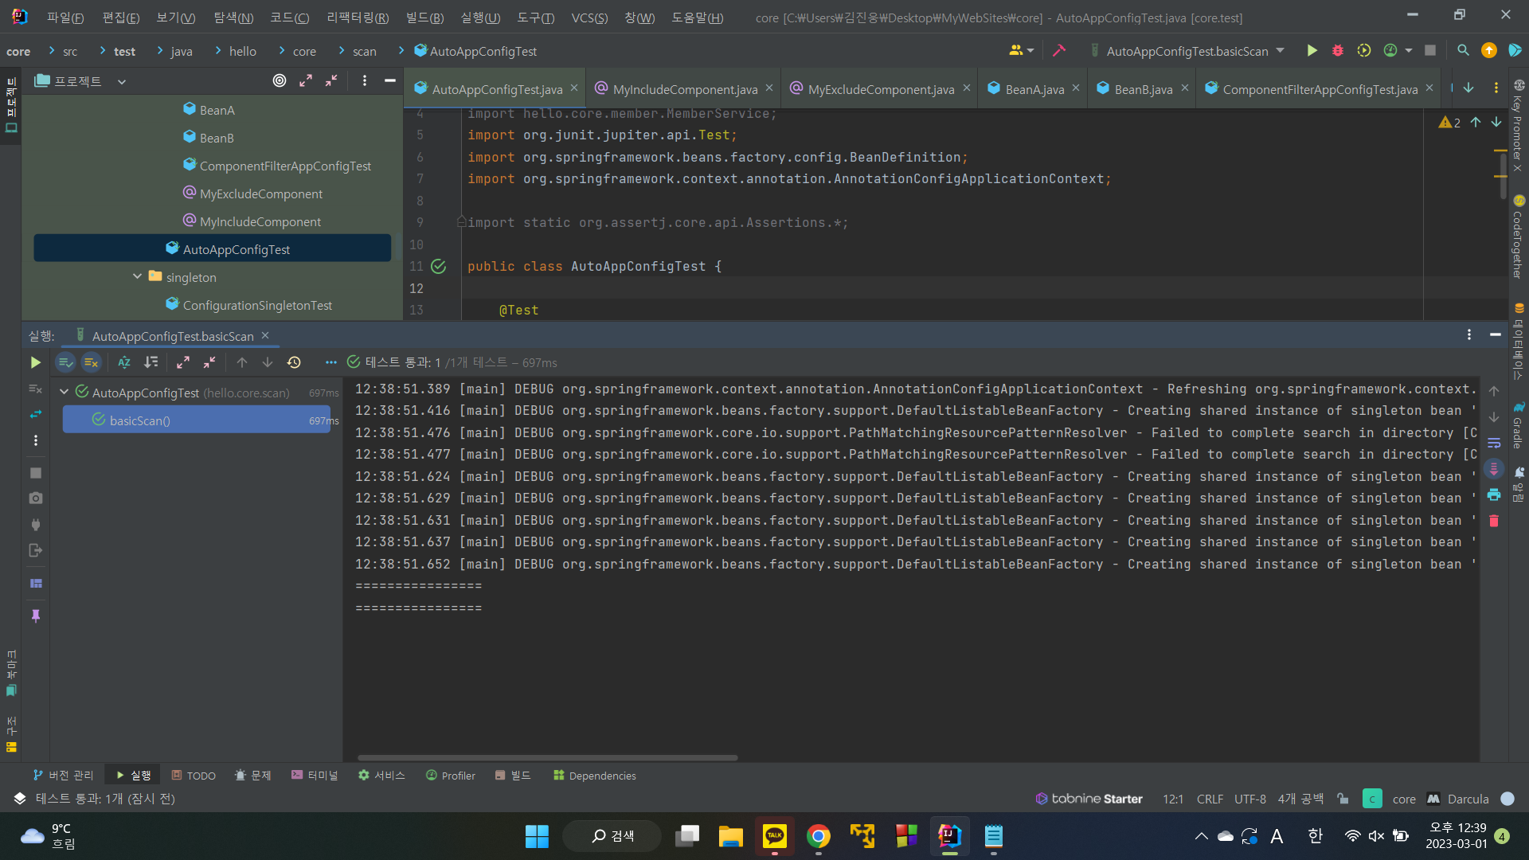The width and height of the screenshot is (1529, 860).
Task: Run AutoAppConfigTest.basicScan with green play icon
Action: pos(1312,50)
